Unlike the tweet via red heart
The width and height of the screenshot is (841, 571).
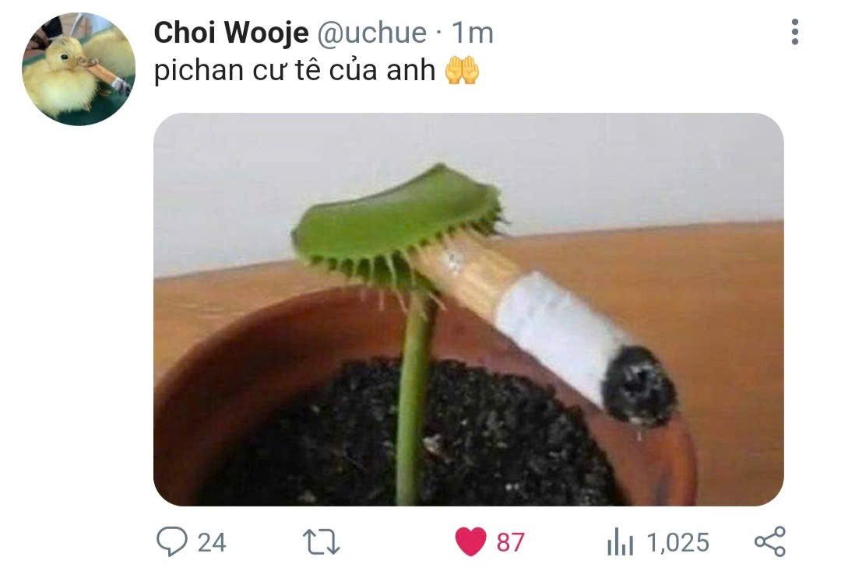coord(470,541)
